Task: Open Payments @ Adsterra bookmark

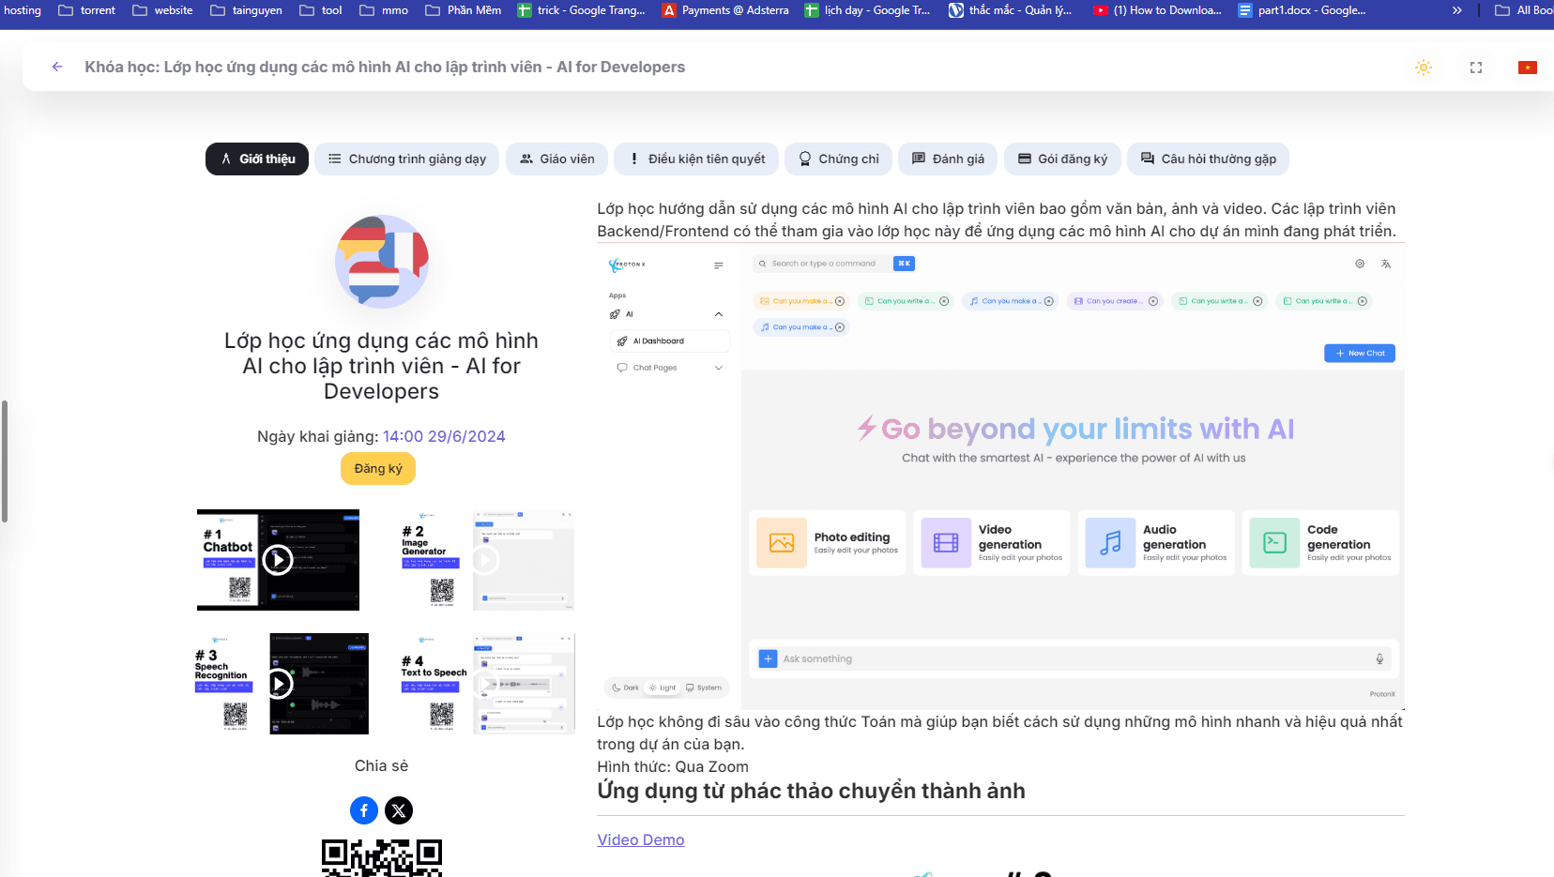Action: tap(725, 10)
